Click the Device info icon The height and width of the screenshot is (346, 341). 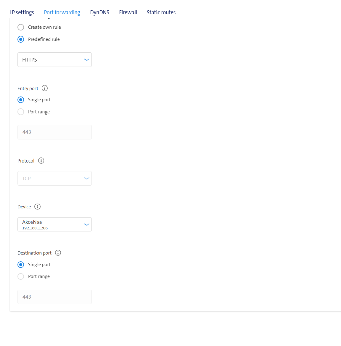38,207
